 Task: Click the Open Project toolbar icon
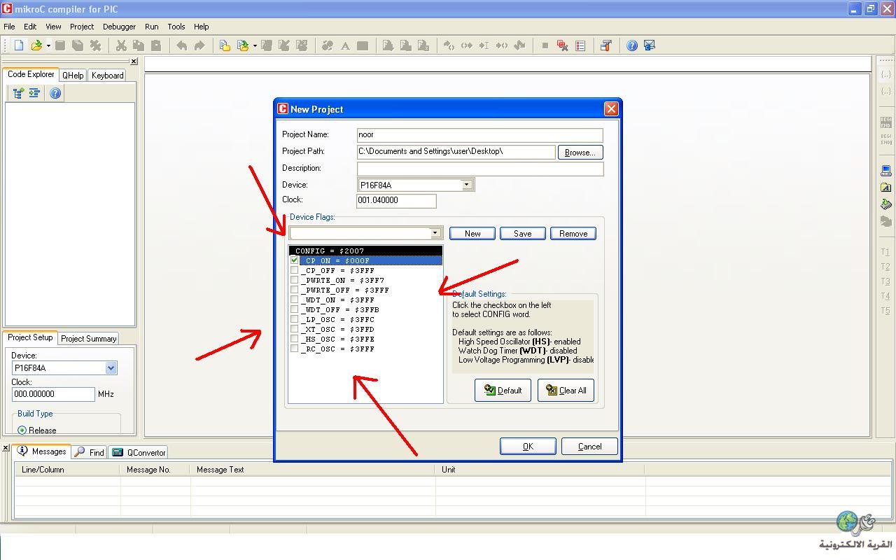(242, 45)
